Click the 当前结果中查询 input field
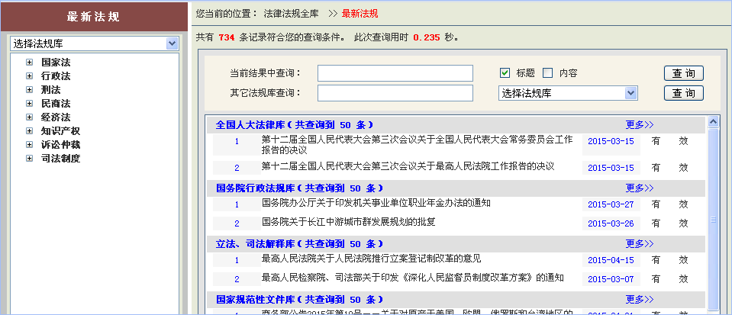Image resolution: width=732 pixels, height=315 pixels. [395, 73]
